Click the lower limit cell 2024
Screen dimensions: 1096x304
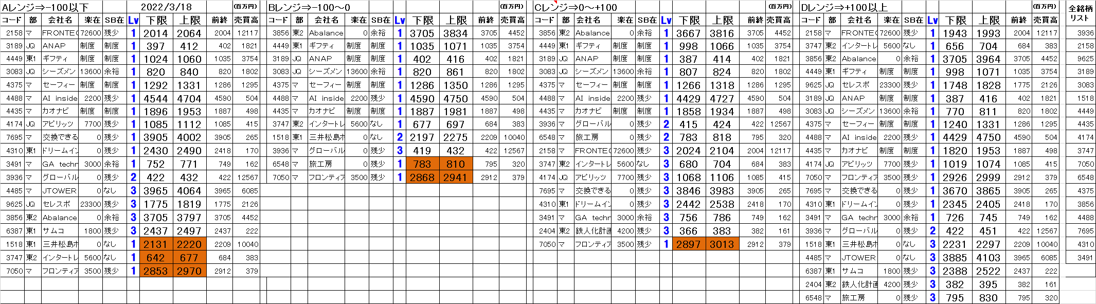coord(689,151)
